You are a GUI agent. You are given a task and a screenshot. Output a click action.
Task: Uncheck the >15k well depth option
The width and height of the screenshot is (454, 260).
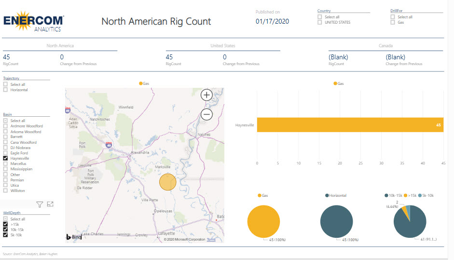tap(5, 224)
